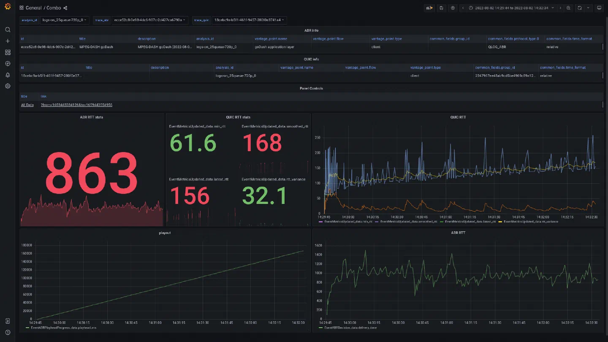Open the QUIC info panel title menu
Screen dimensions: 608x342
311,59
